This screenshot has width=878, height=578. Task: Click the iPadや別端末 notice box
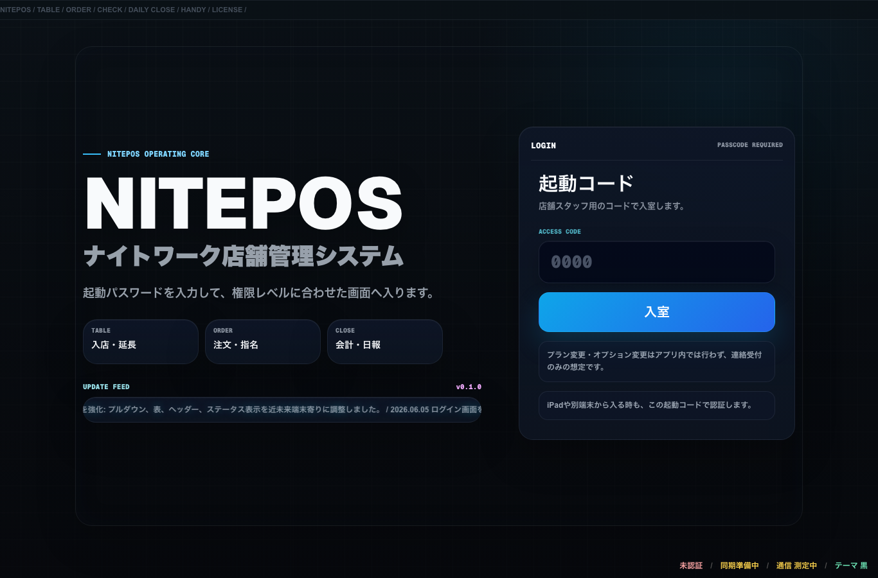tap(656, 405)
